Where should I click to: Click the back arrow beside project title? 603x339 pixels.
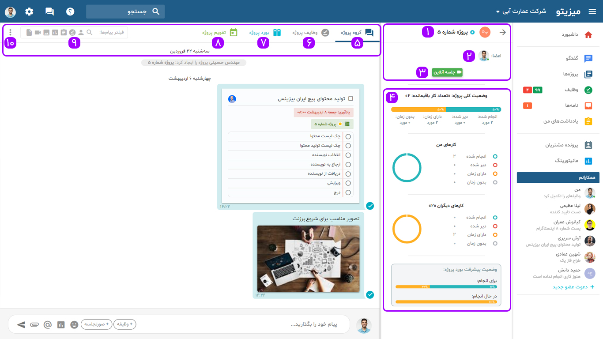click(x=502, y=32)
